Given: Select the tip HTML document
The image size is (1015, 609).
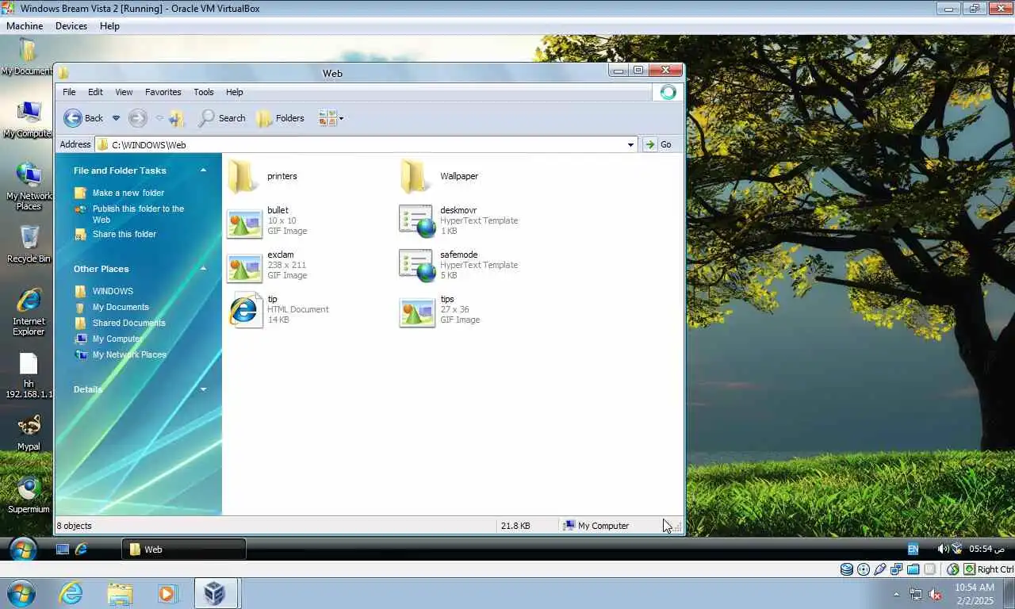Looking at the screenshot, I should tap(278, 309).
